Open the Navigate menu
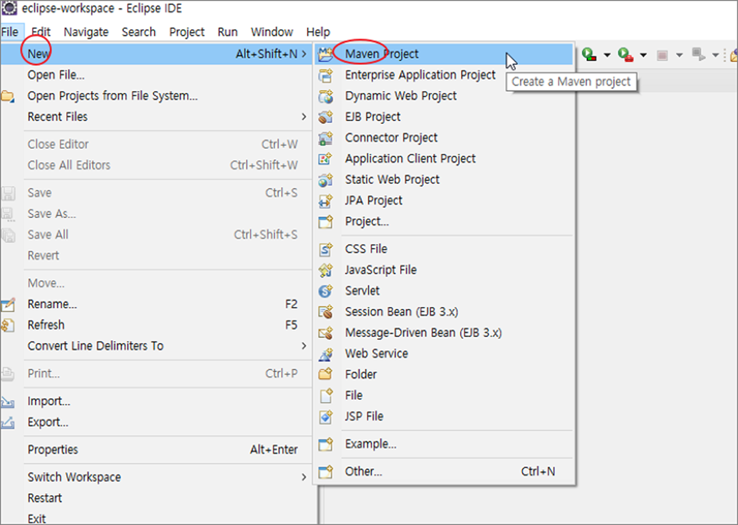This screenshot has width=738, height=525. coord(86,32)
